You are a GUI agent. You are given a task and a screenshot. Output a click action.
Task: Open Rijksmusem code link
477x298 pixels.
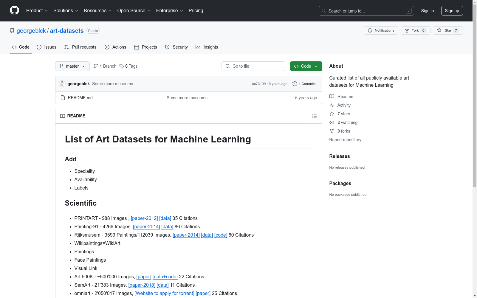click(x=221, y=235)
